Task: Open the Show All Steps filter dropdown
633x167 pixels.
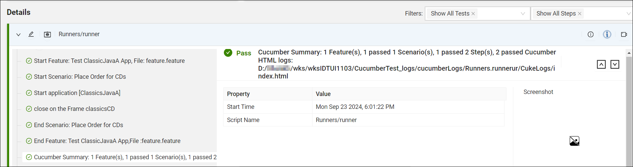Action: [x=628, y=14]
